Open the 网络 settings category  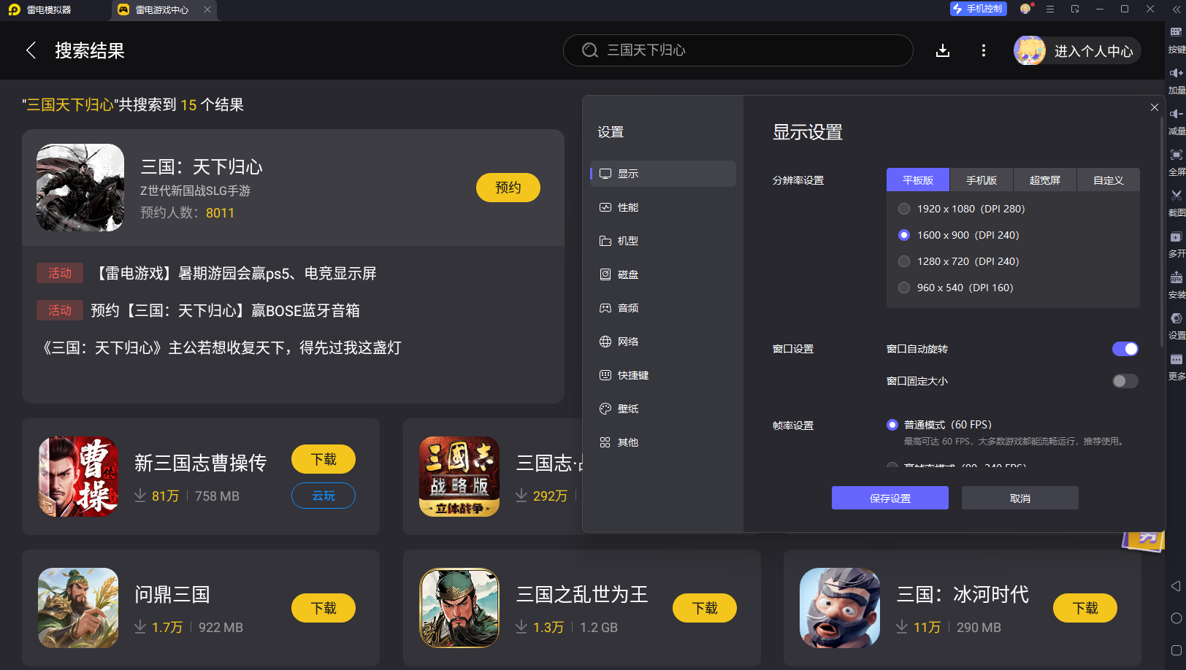(663, 342)
